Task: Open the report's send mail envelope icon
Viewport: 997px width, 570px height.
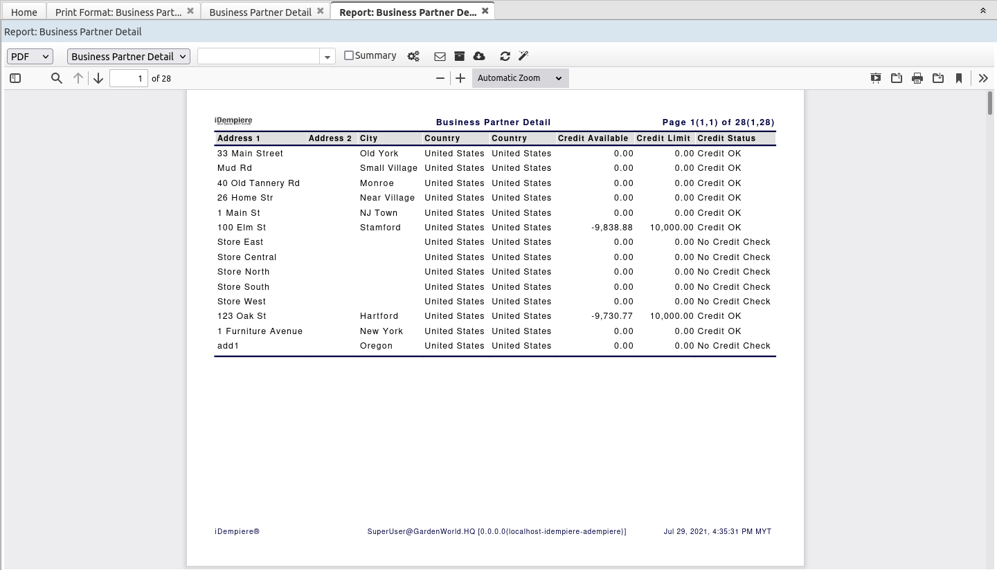Action: point(439,56)
